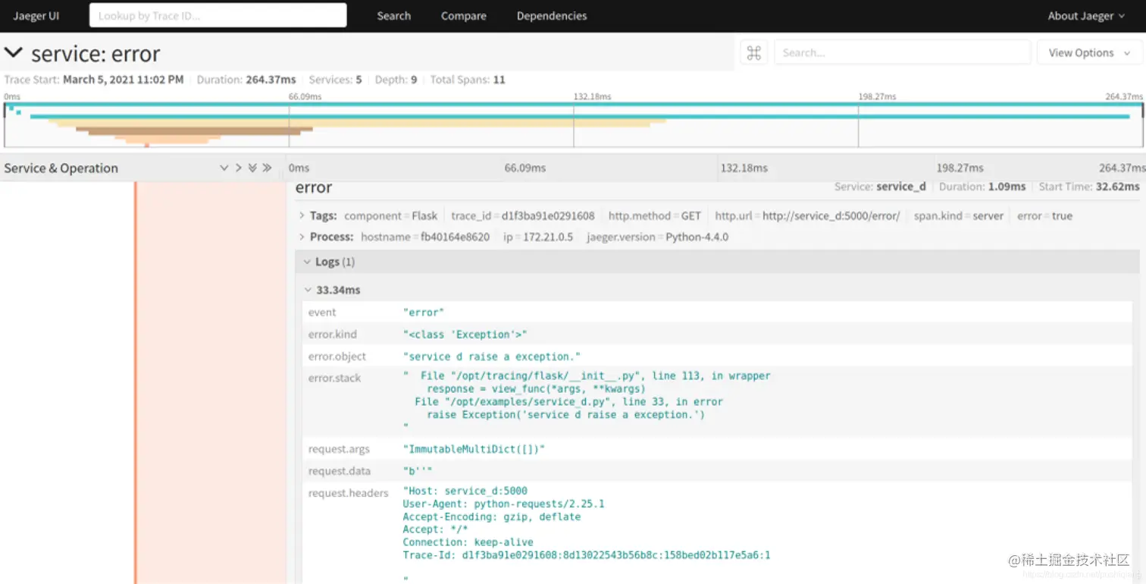Focus the Lookup by Trace ID field

(218, 15)
